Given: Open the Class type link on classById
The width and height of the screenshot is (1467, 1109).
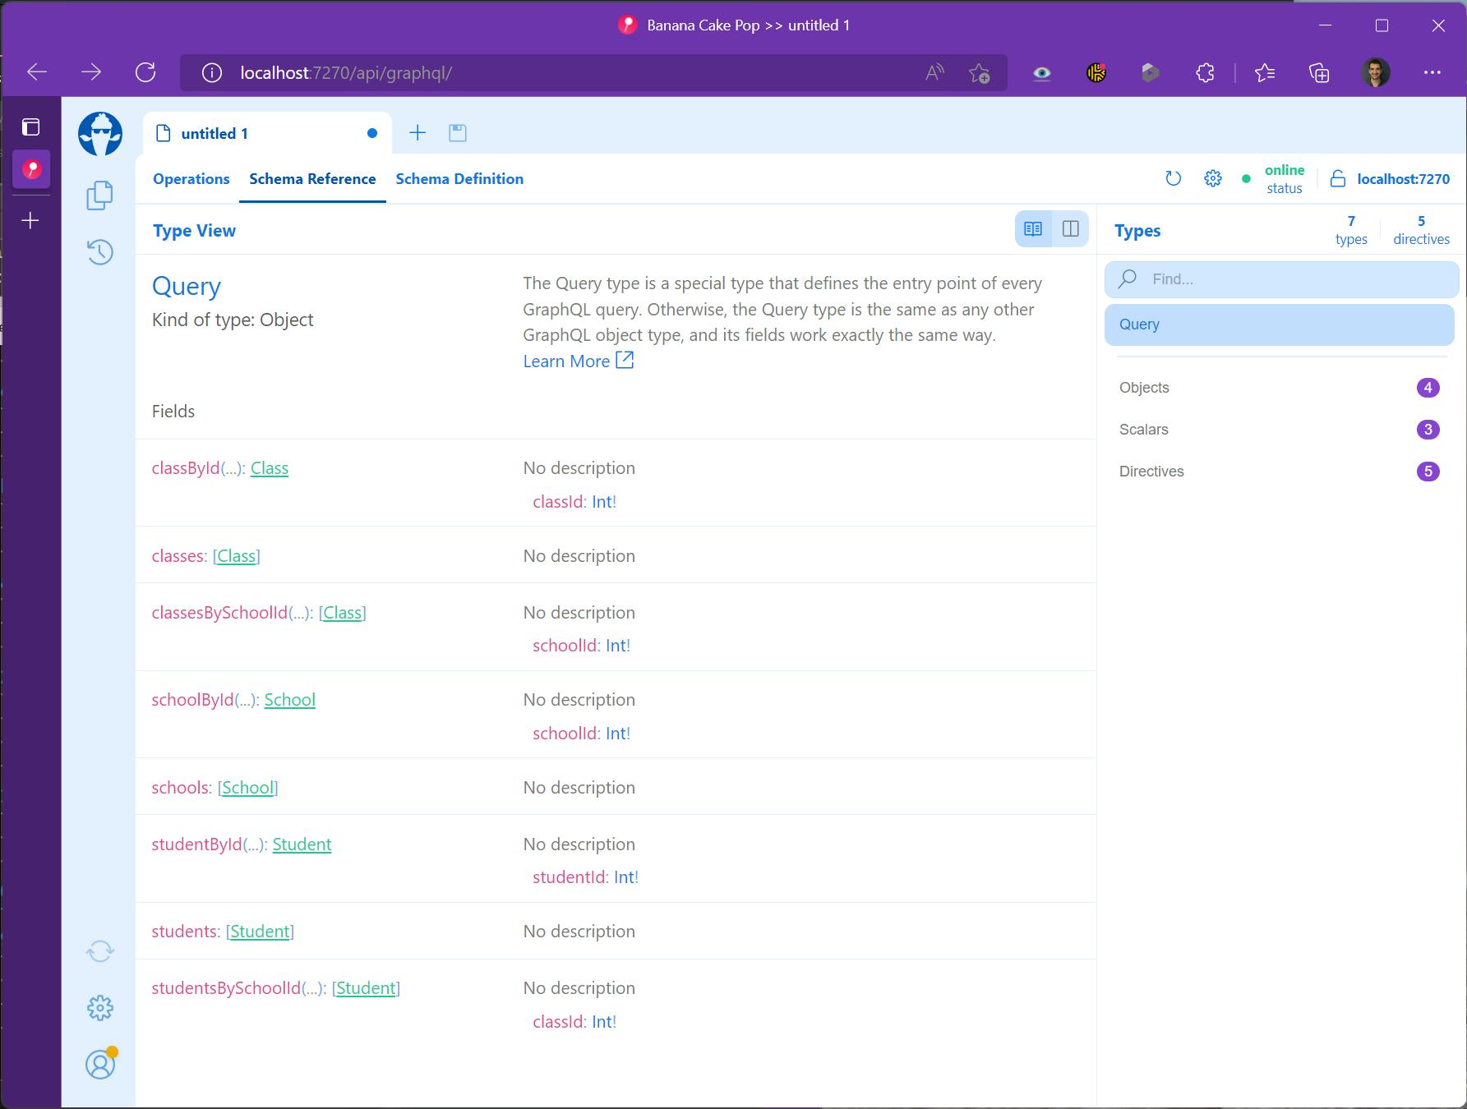Looking at the screenshot, I should tap(270, 468).
